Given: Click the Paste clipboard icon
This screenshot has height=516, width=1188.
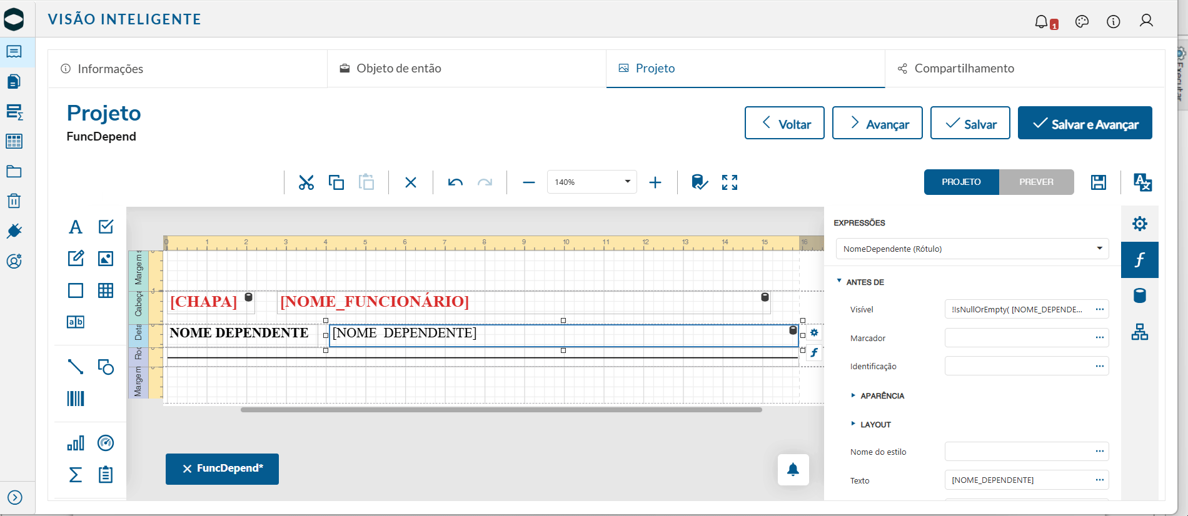Looking at the screenshot, I should click(366, 182).
